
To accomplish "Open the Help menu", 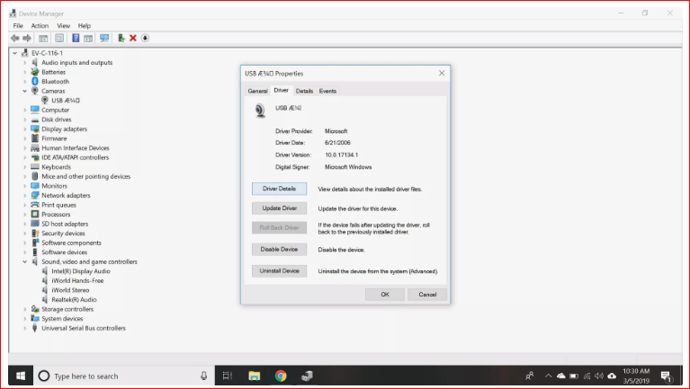I will click(x=84, y=26).
